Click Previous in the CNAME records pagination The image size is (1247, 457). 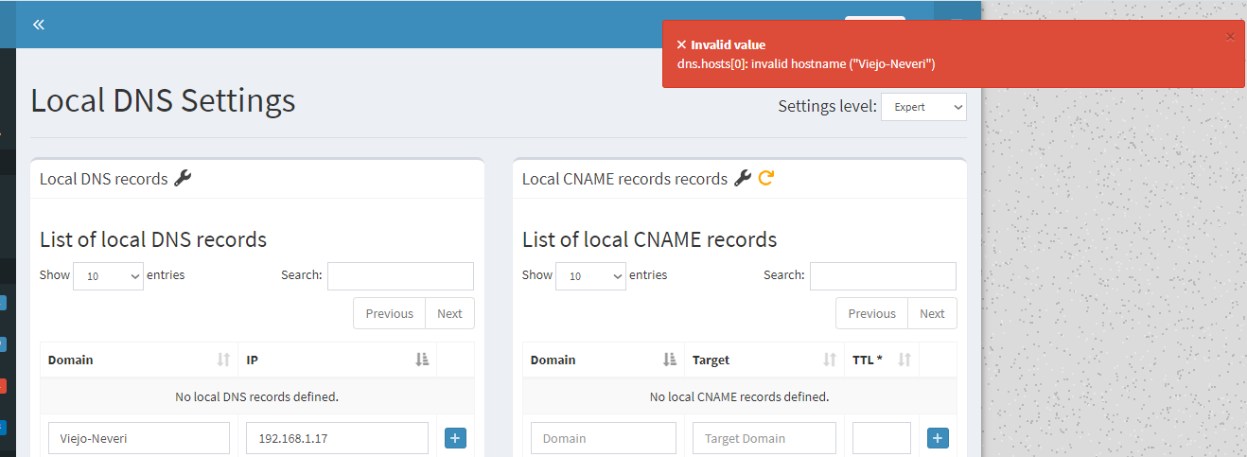tap(871, 313)
